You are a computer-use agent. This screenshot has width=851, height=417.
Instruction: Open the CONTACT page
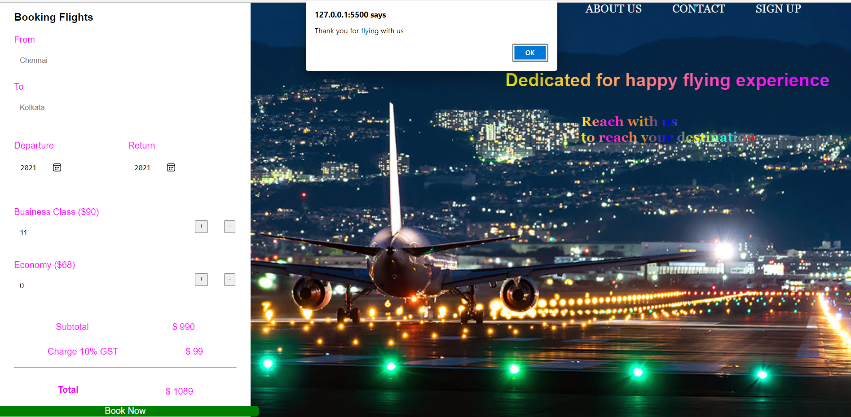coord(698,9)
